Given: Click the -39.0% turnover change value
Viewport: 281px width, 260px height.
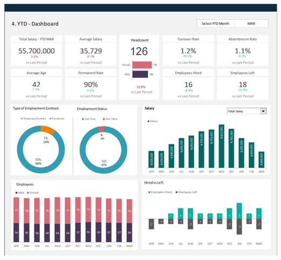Looking at the screenshot, I should click(x=187, y=56).
